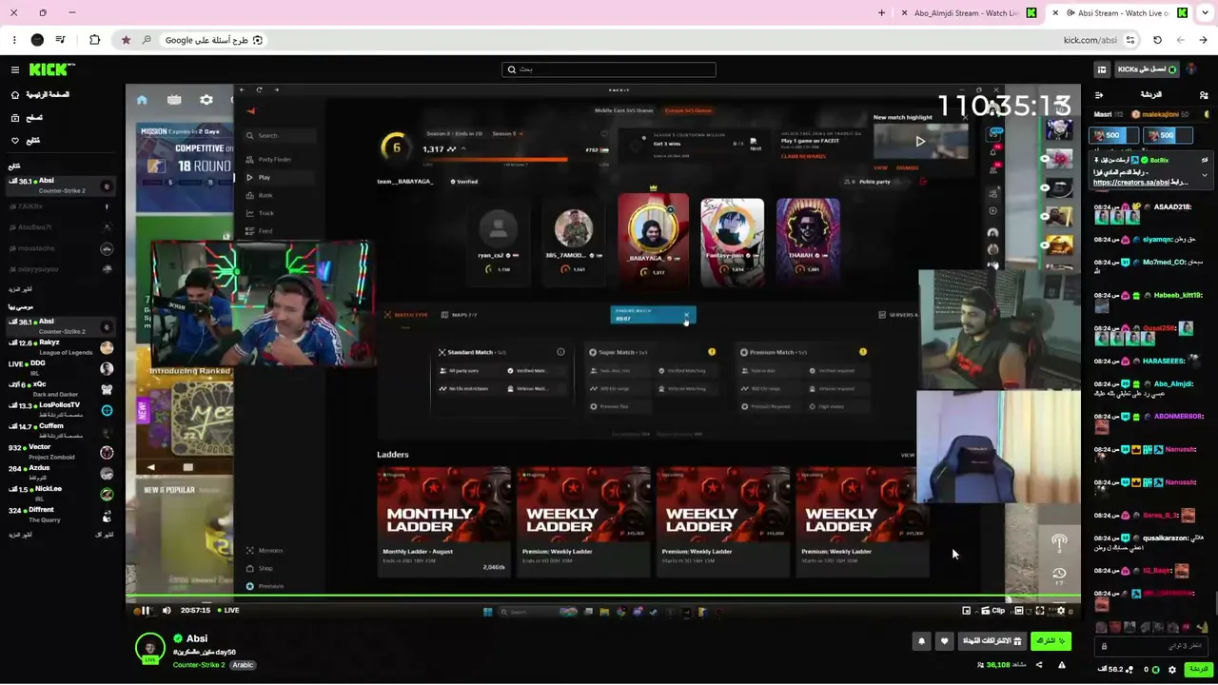
Task: Open chat users list icon
Action: 1204,95
